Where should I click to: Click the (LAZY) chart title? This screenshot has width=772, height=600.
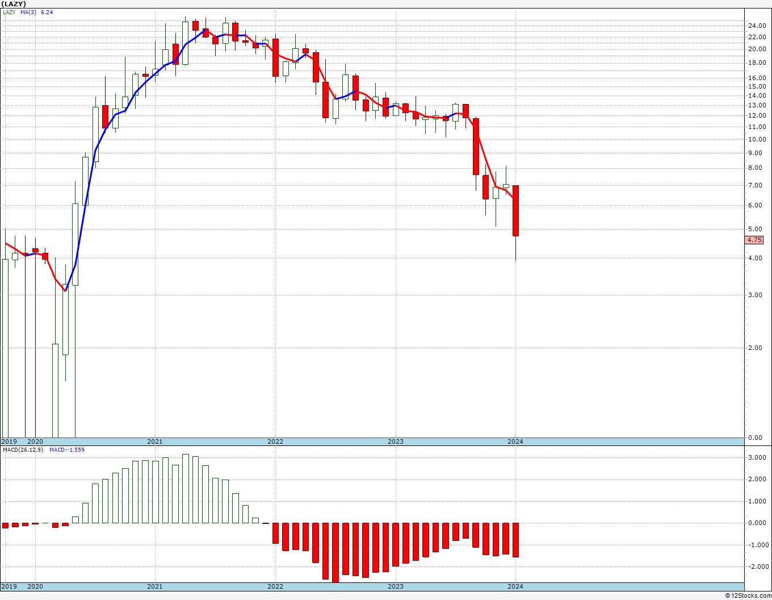[14, 4]
